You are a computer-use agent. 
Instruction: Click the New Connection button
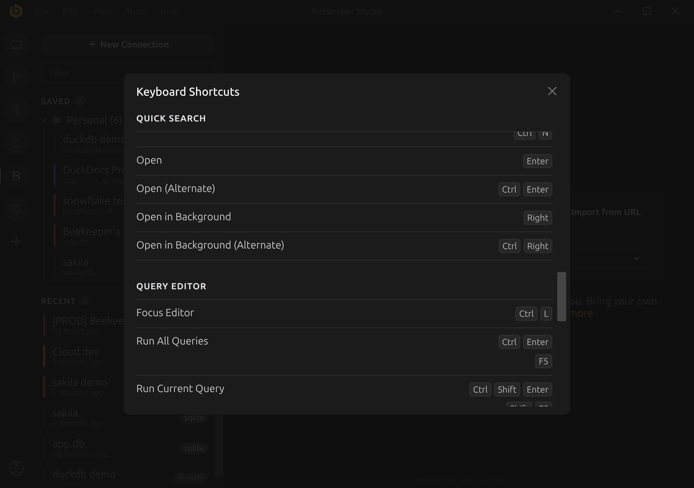coord(128,44)
